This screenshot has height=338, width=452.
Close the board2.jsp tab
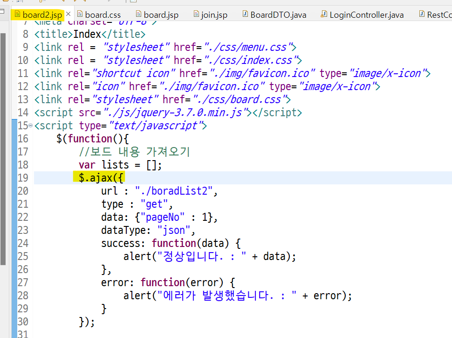click(x=68, y=14)
